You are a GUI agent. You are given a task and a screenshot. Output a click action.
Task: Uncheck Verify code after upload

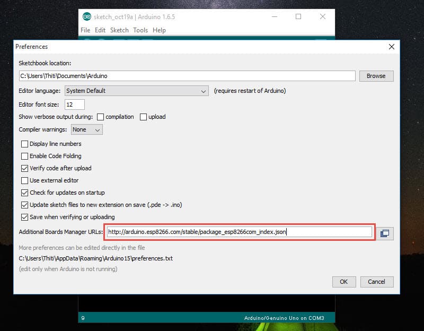click(x=24, y=168)
